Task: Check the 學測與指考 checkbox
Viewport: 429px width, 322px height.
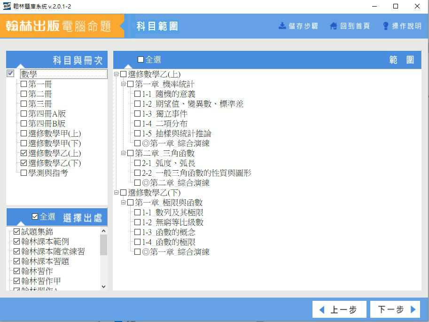Action: pyautogui.click(x=24, y=173)
